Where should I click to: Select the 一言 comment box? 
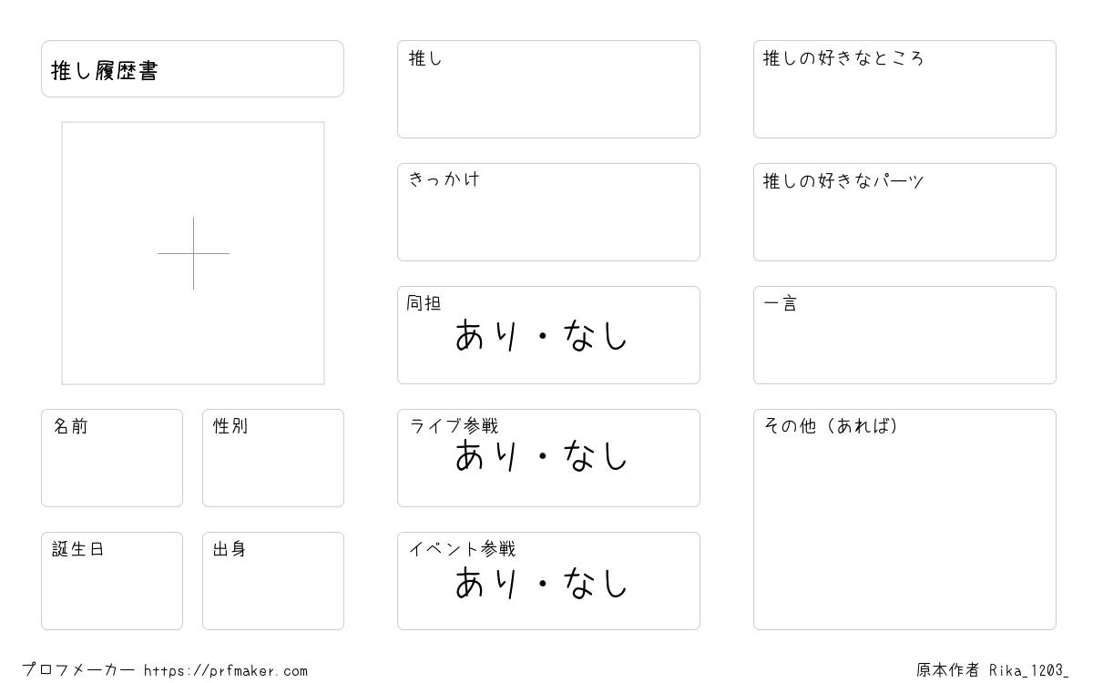click(904, 335)
